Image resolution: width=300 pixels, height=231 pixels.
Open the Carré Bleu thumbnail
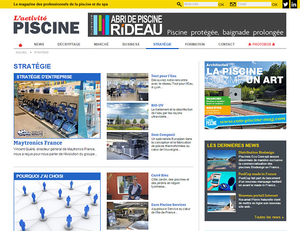tap(128, 186)
